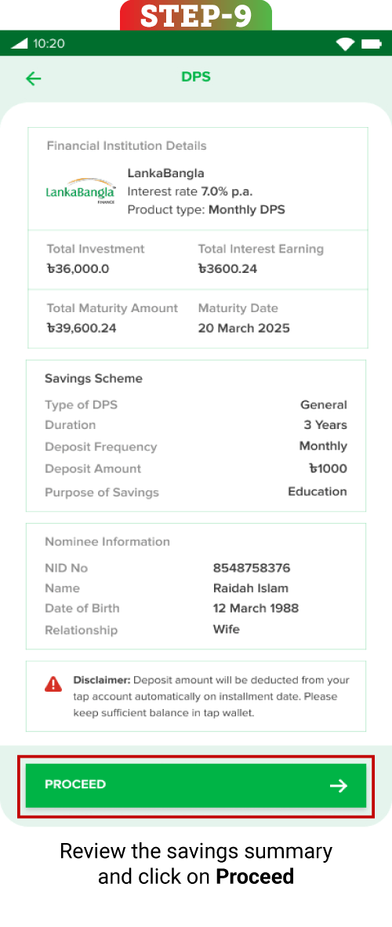Tap the nominee NID number 8548758376
The image size is (392, 927).
(x=252, y=568)
